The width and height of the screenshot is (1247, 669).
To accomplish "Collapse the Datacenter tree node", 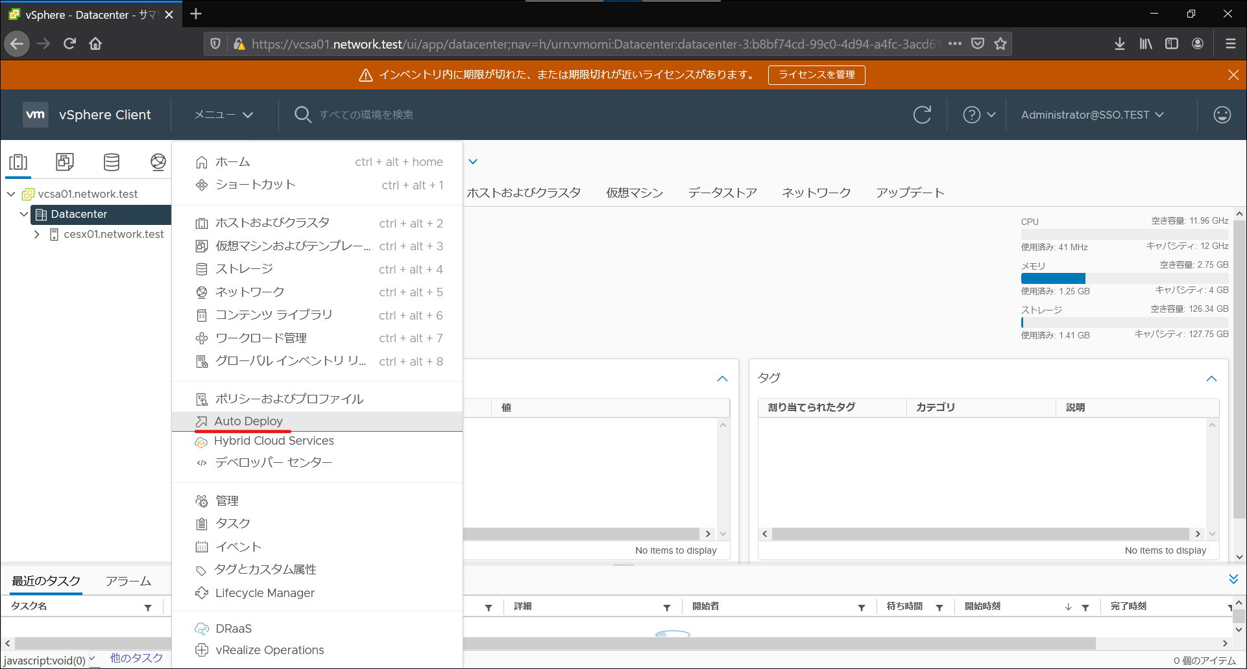I will click(x=24, y=214).
